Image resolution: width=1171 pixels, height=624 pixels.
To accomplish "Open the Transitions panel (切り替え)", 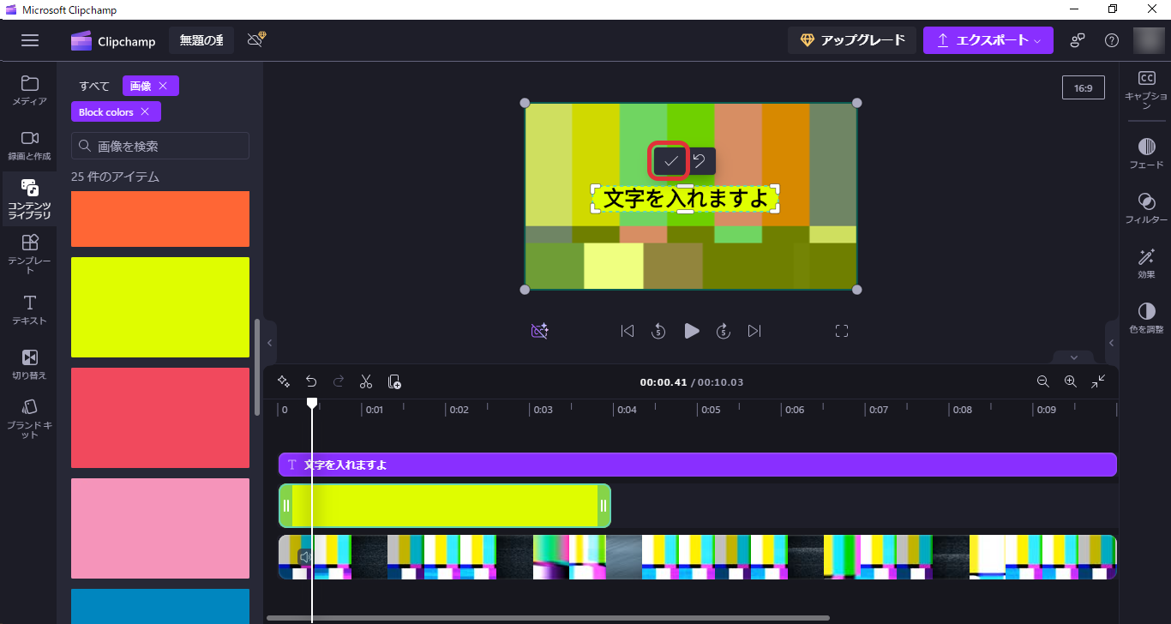I will [x=29, y=364].
